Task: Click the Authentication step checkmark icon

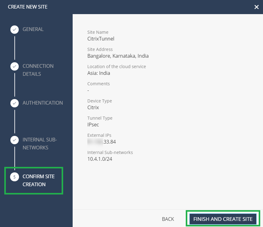Action: 15,103
